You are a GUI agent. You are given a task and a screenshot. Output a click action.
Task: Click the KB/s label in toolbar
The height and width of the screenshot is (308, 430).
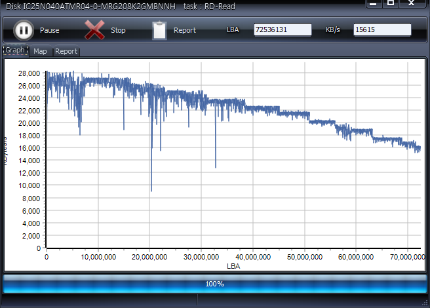pyautogui.click(x=332, y=29)
